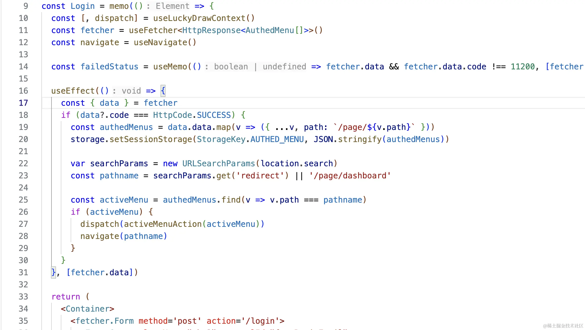585x330 pixels.
Task: Click the useFetcher hook name
Action: click(153, 30)
